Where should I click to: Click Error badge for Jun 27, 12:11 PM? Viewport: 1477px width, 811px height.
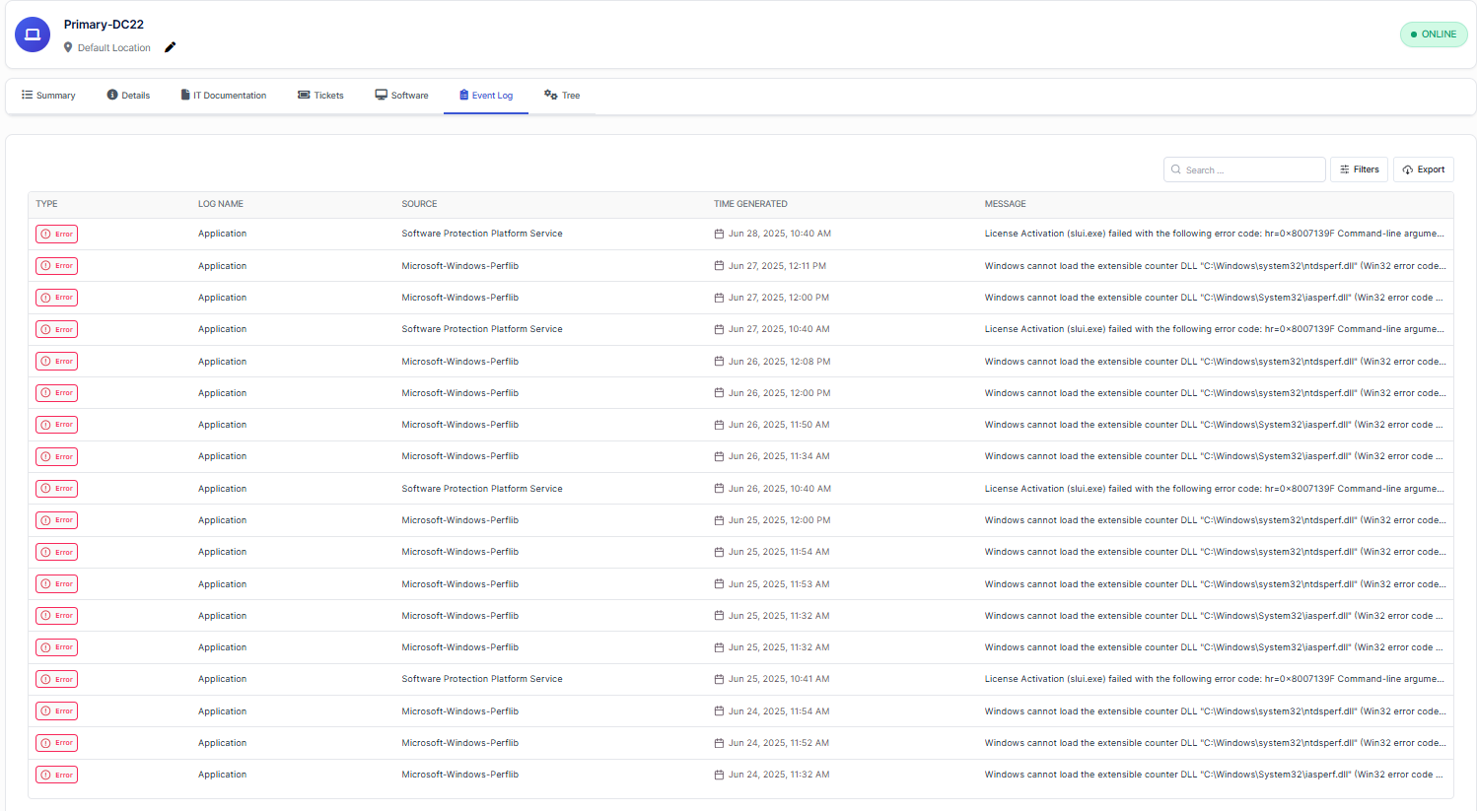coord(56,266)
